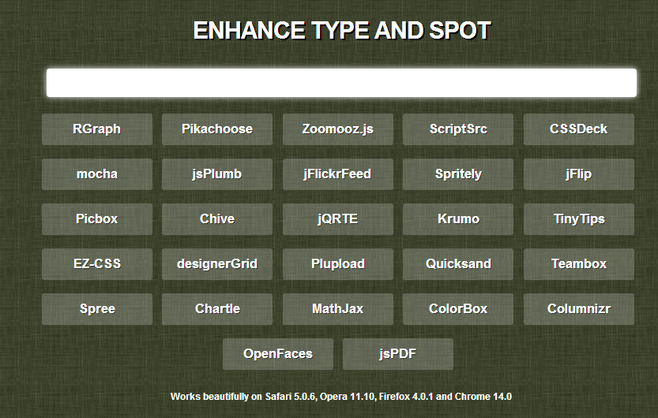Open the Picbox tile

(97, 219)
